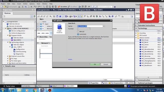Click the Delete X icon beside Copy/Paste

tap(31, 7)
